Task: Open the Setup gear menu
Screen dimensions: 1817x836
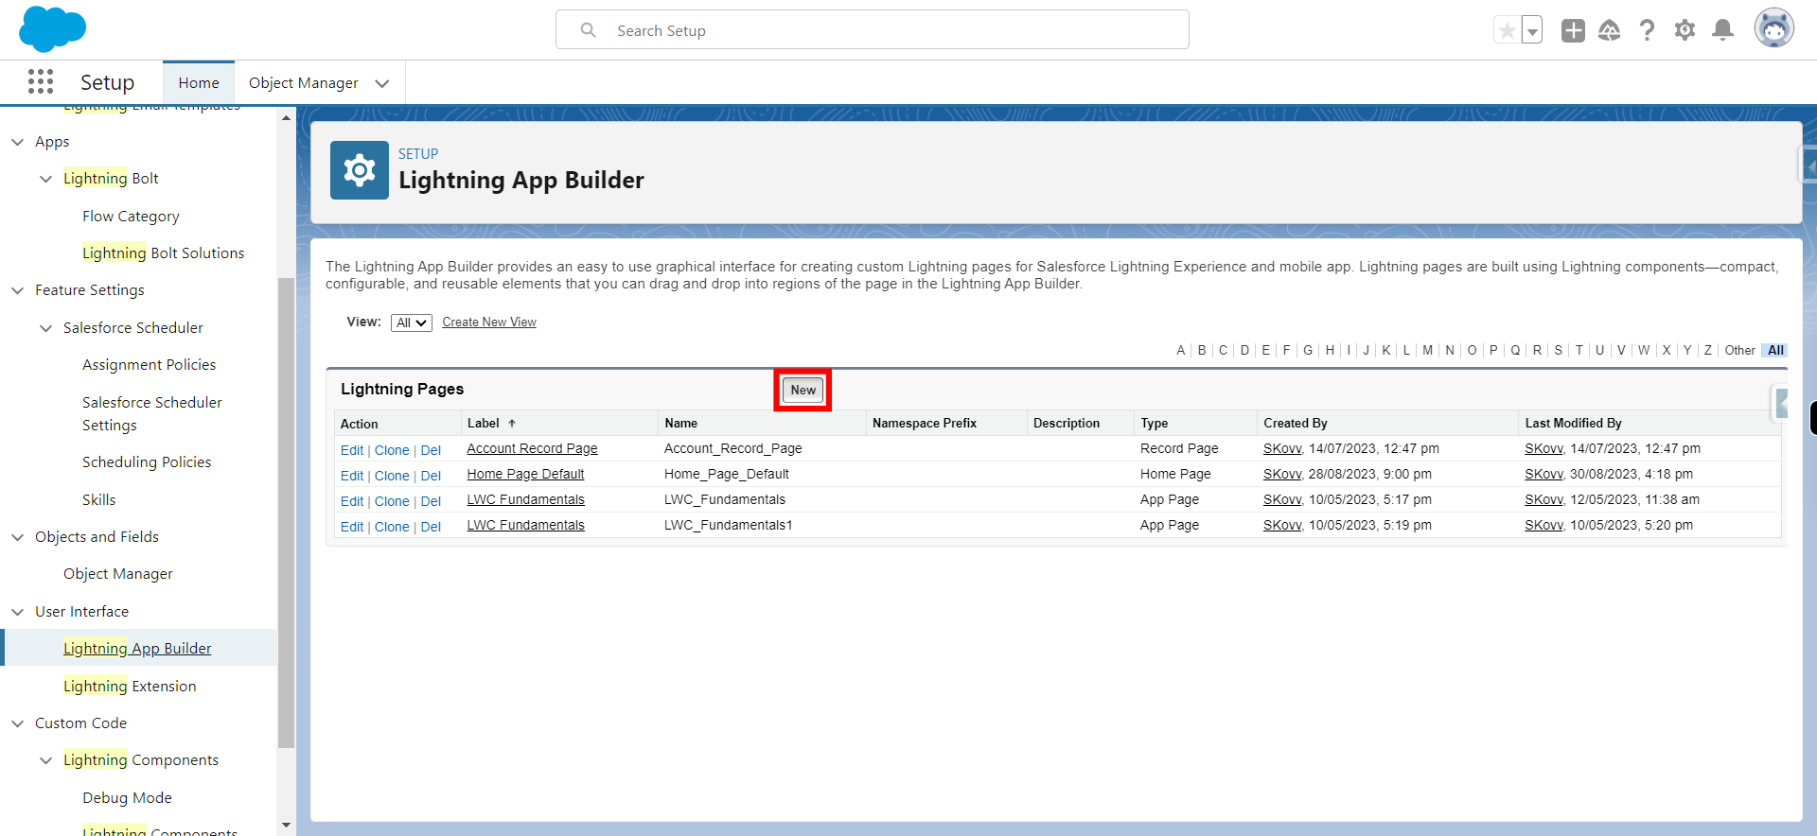Action: [1685, 30]
